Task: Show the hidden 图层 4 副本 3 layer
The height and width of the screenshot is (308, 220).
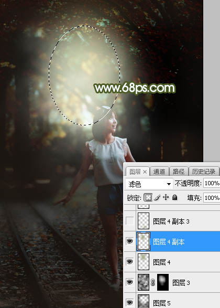Action: coord(129,221)
